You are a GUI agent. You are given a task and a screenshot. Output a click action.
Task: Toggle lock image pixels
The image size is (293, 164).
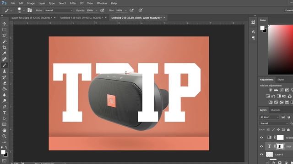coord(273,129)
